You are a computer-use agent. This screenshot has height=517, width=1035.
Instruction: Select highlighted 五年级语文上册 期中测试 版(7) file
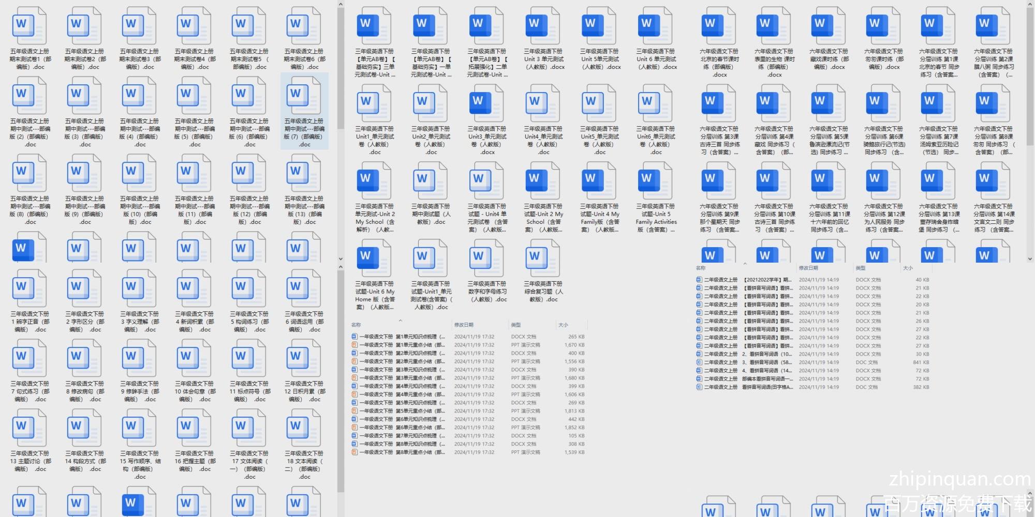(x=304, y=111)
